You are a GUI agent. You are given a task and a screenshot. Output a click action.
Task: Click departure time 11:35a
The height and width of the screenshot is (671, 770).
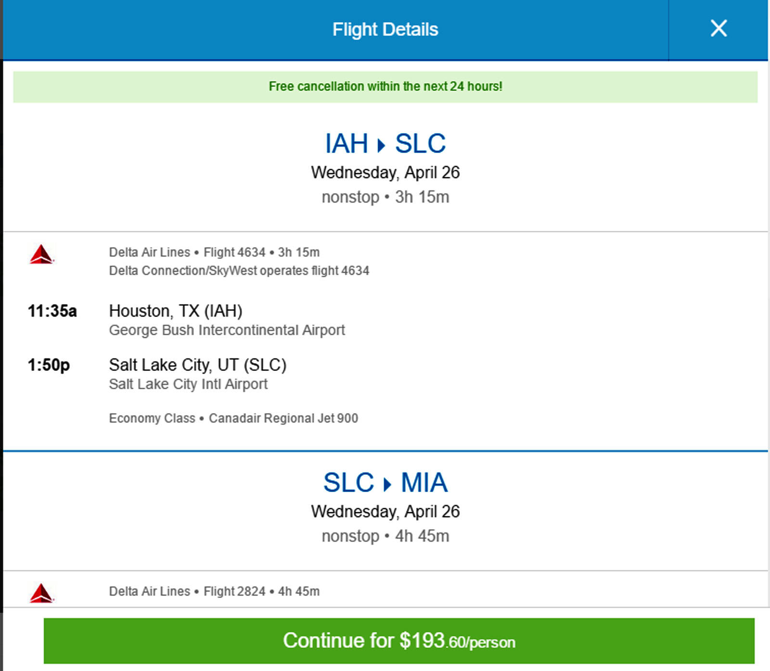[x=52, y=311]
